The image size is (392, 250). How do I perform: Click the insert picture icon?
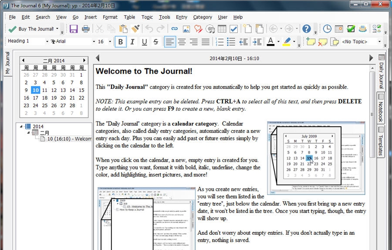pos(186,29)
